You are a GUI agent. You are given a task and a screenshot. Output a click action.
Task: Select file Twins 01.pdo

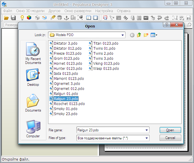(x=102, y=49)
